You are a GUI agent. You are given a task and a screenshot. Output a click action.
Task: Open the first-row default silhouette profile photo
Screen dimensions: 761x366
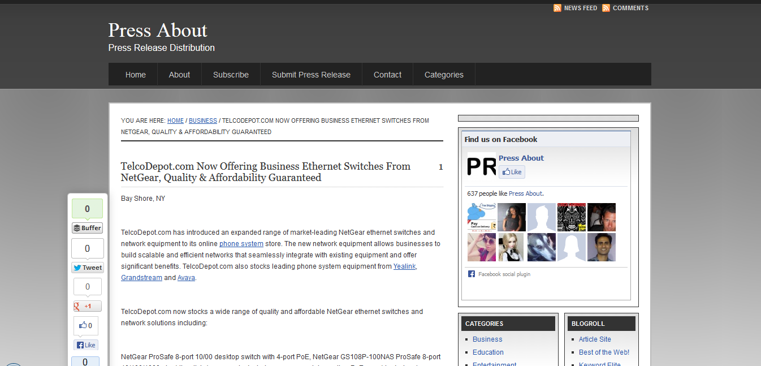542,217
